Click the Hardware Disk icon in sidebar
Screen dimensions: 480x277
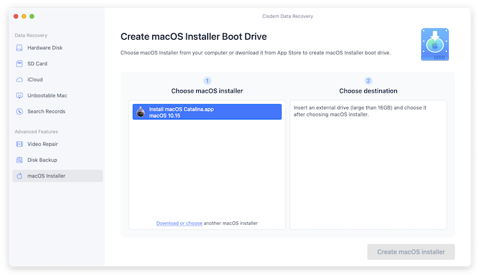coord(20,48)
